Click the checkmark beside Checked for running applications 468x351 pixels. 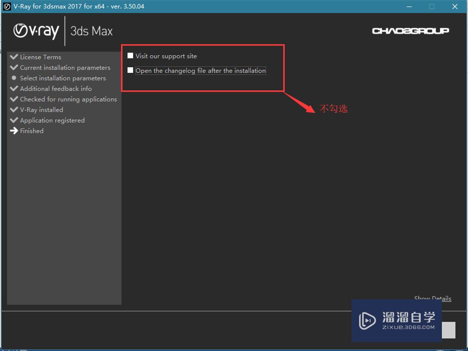coord(14,99)
